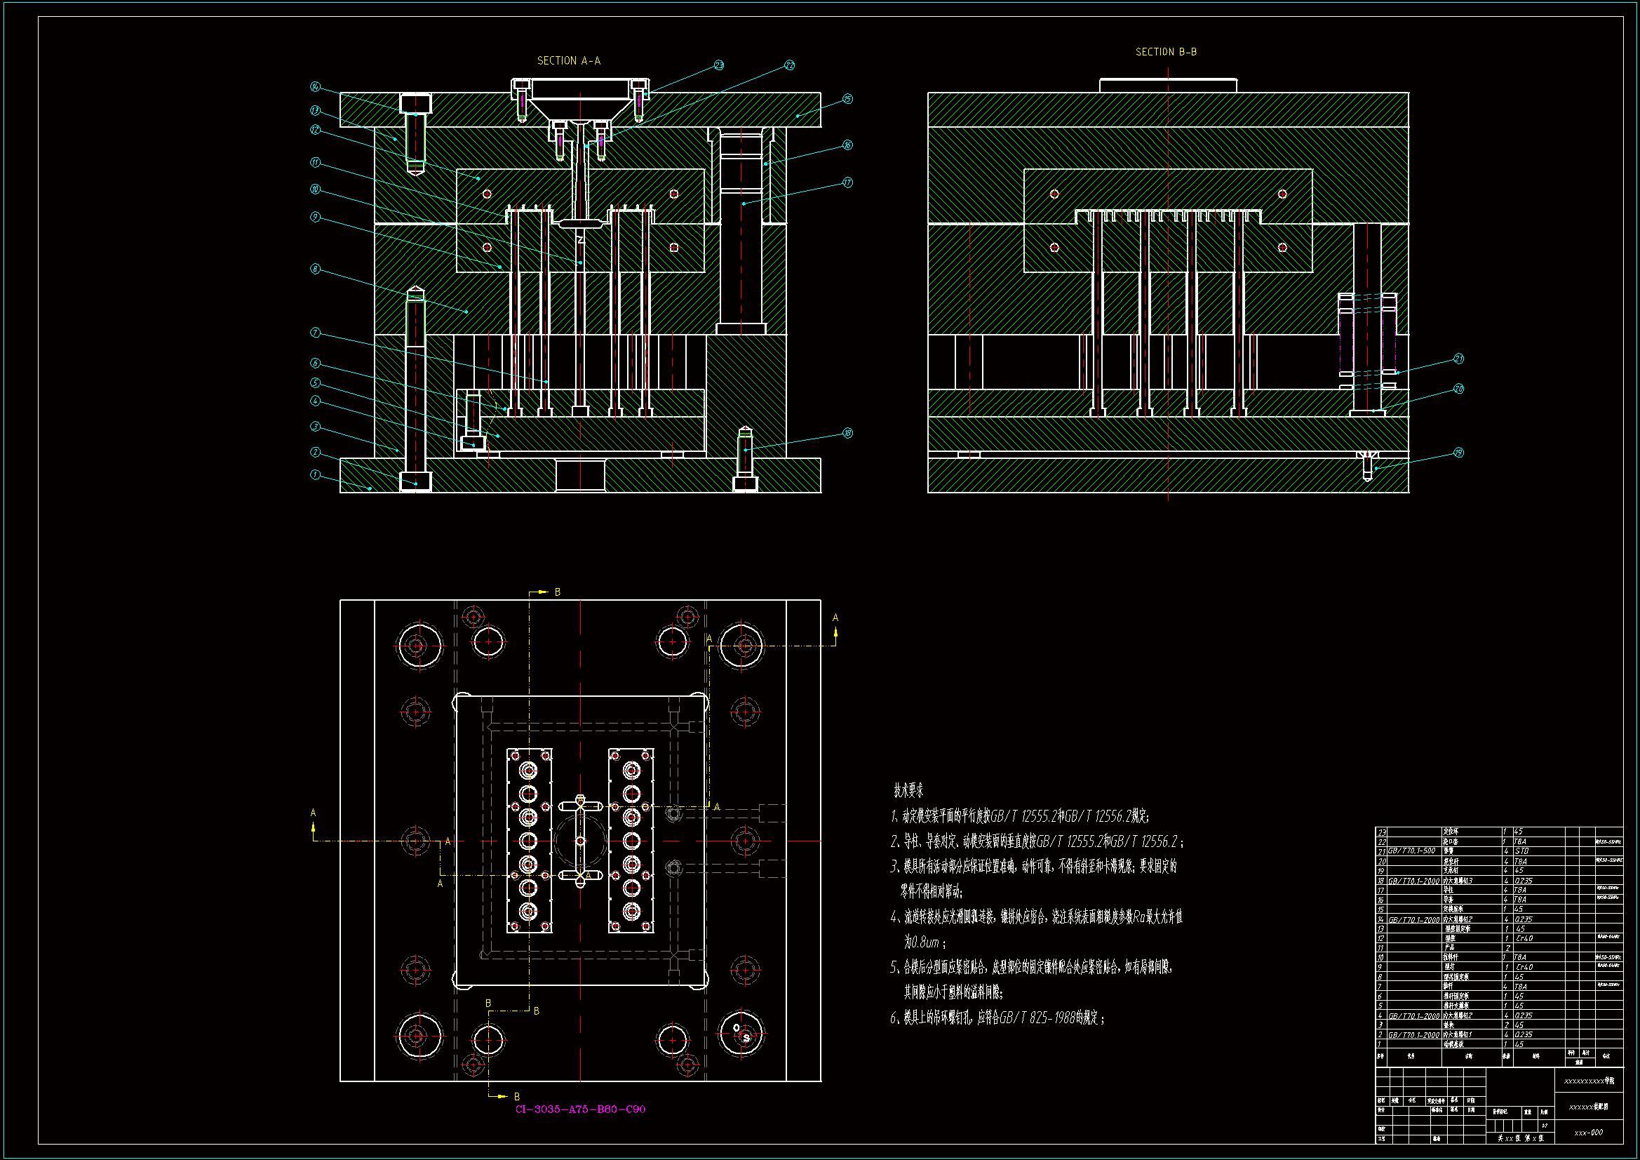Click balloon 19 in Section B-B
Screen dimensions: 1640x1160
tap(1458, 453)
